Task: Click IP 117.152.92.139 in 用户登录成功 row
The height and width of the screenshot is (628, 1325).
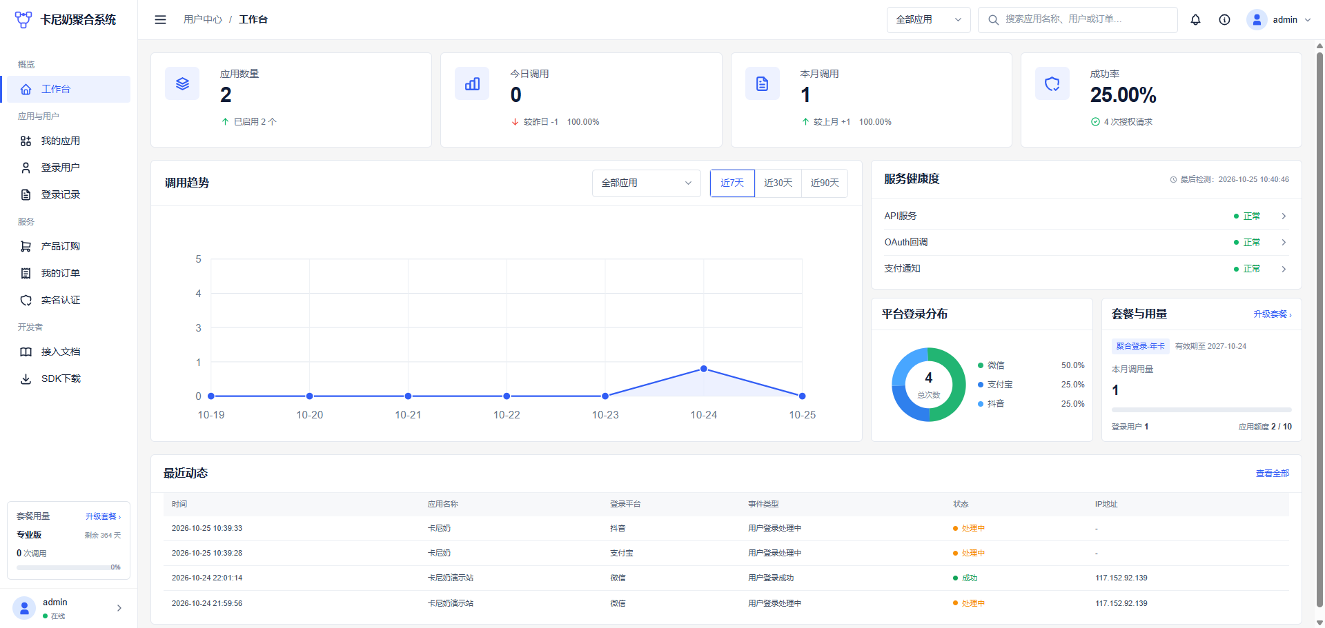Action: (1121, 578)
